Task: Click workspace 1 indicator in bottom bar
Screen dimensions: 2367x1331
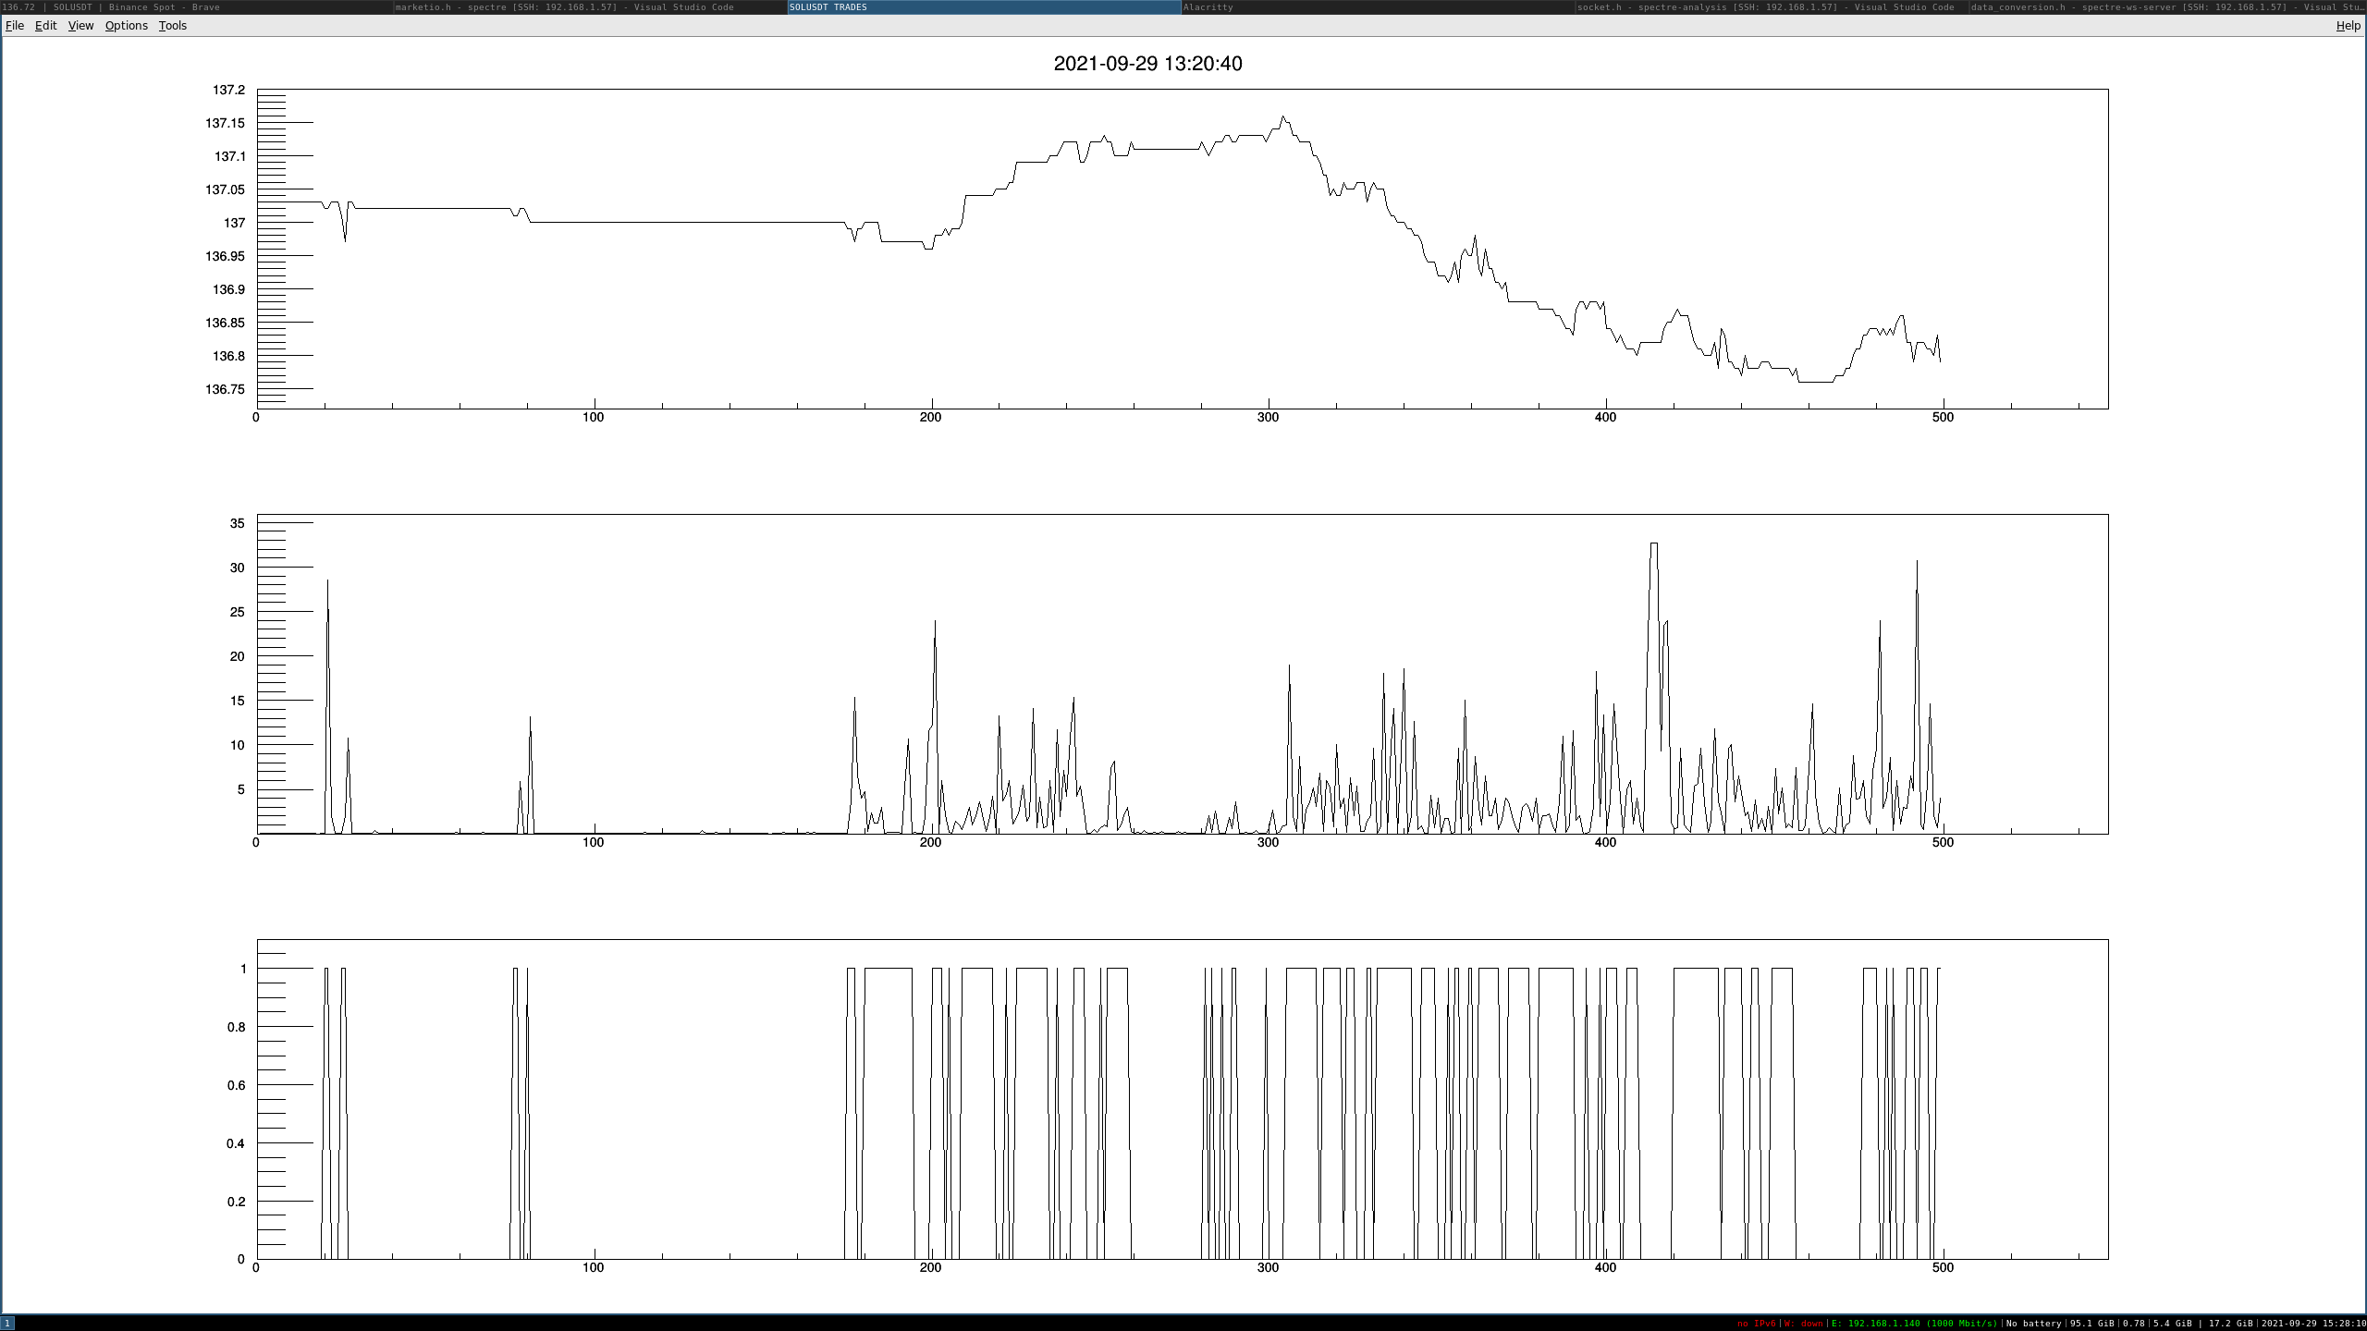Action: [x=7, y=1324]
